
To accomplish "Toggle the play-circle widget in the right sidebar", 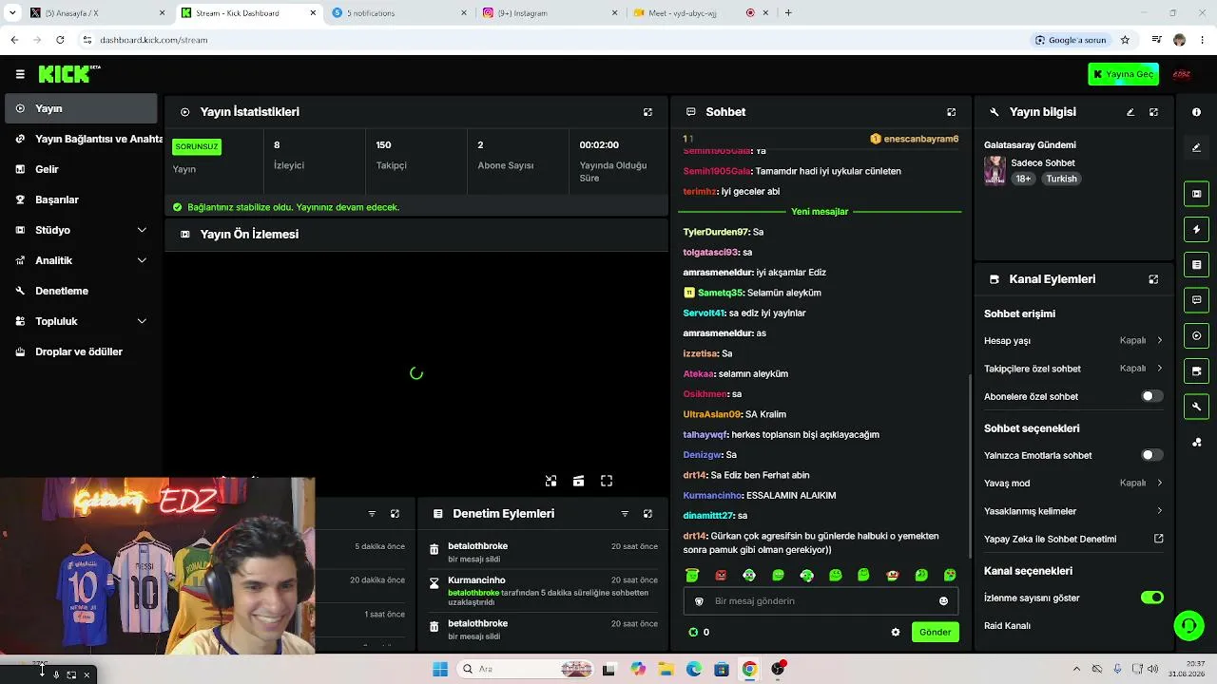I will pos(1196,335).
